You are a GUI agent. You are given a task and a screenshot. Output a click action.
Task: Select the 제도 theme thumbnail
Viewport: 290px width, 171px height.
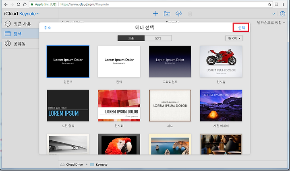pyautogui.click(x=170, y=106)
